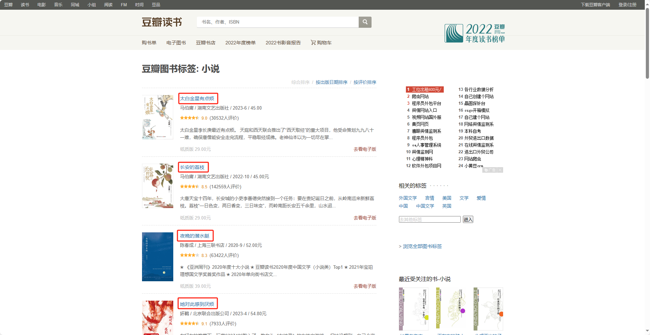This screenshot has width=650, height=335.
Task: Open 电影 in the top bar
Action: [42, 5]
